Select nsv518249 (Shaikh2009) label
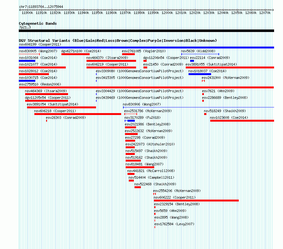 pyautogui.click(x=225, y=111)
